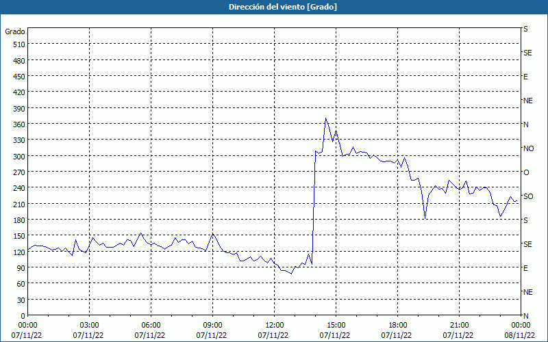
Task: Pick the 12:00 time axis label
Action: click(x=275, y=326)
